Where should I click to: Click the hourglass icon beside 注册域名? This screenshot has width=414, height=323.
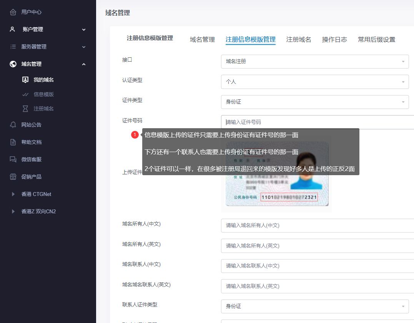[x=25, y=109]
